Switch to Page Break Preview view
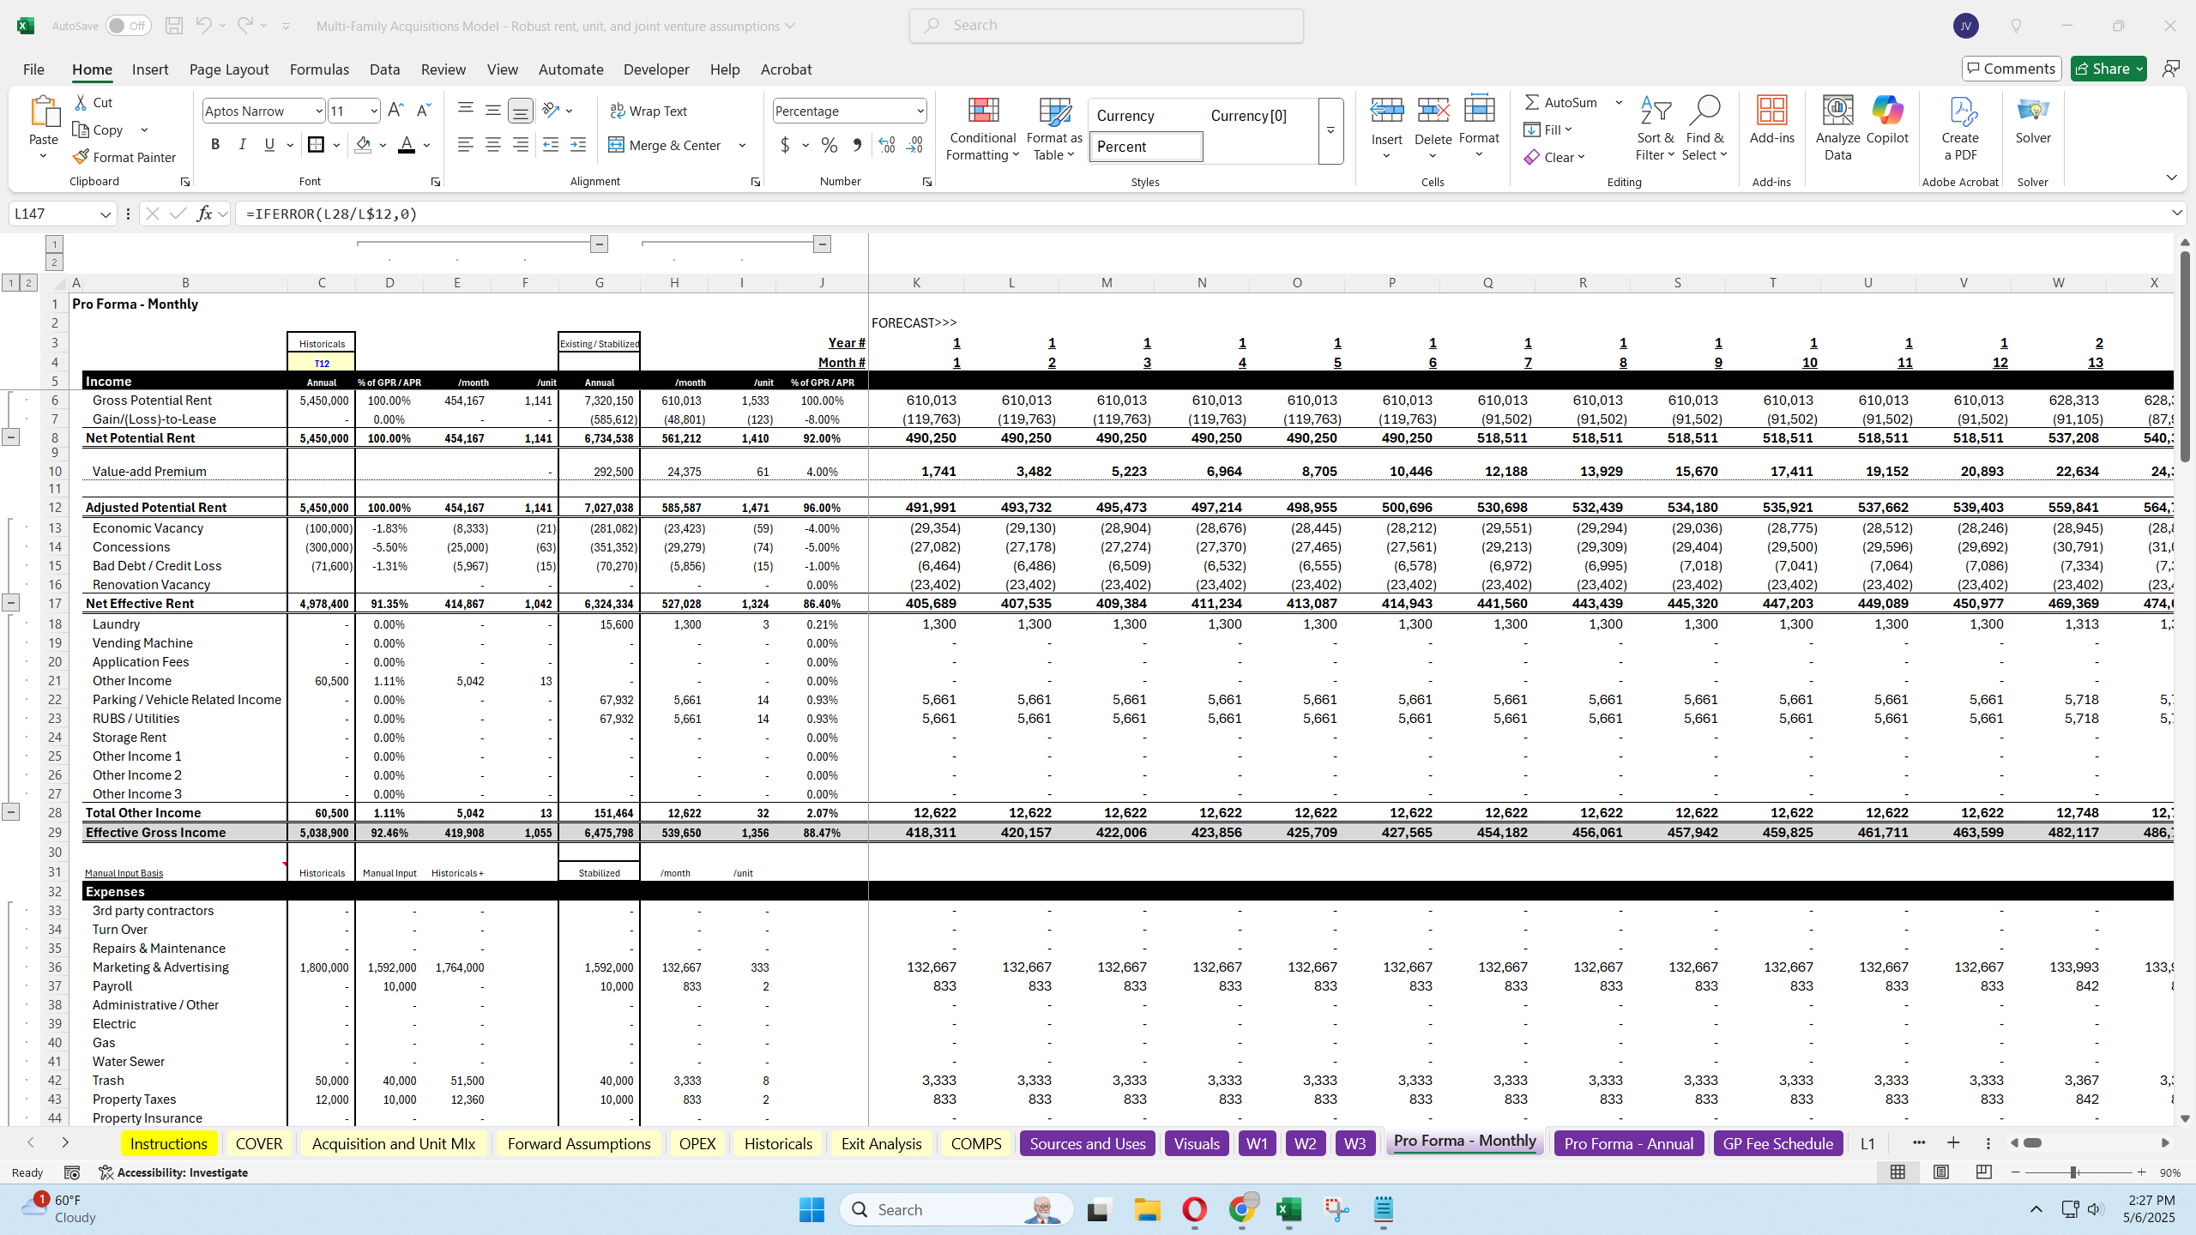This screenshot has height=1235, width=2196. point(1983,1172)
